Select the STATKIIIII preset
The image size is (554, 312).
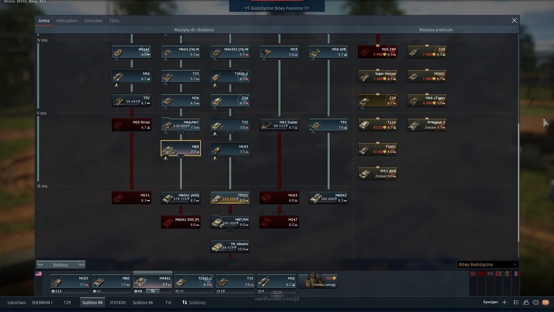[x=117, y=302]
